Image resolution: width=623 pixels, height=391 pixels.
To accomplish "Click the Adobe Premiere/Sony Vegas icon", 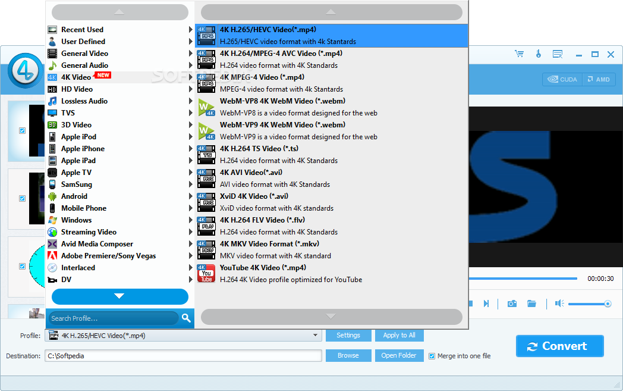I will point(52,256).
